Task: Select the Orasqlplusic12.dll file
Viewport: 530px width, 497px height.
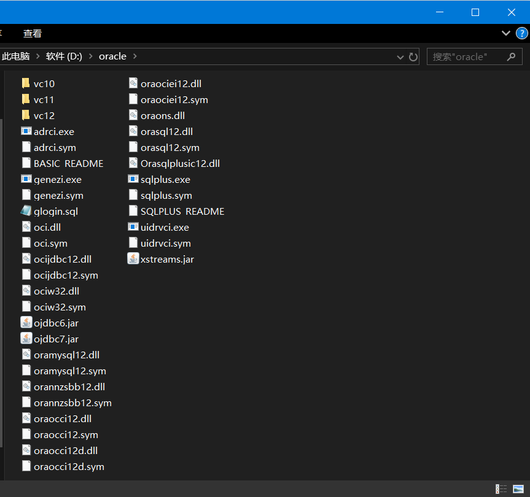Action: 182,163
